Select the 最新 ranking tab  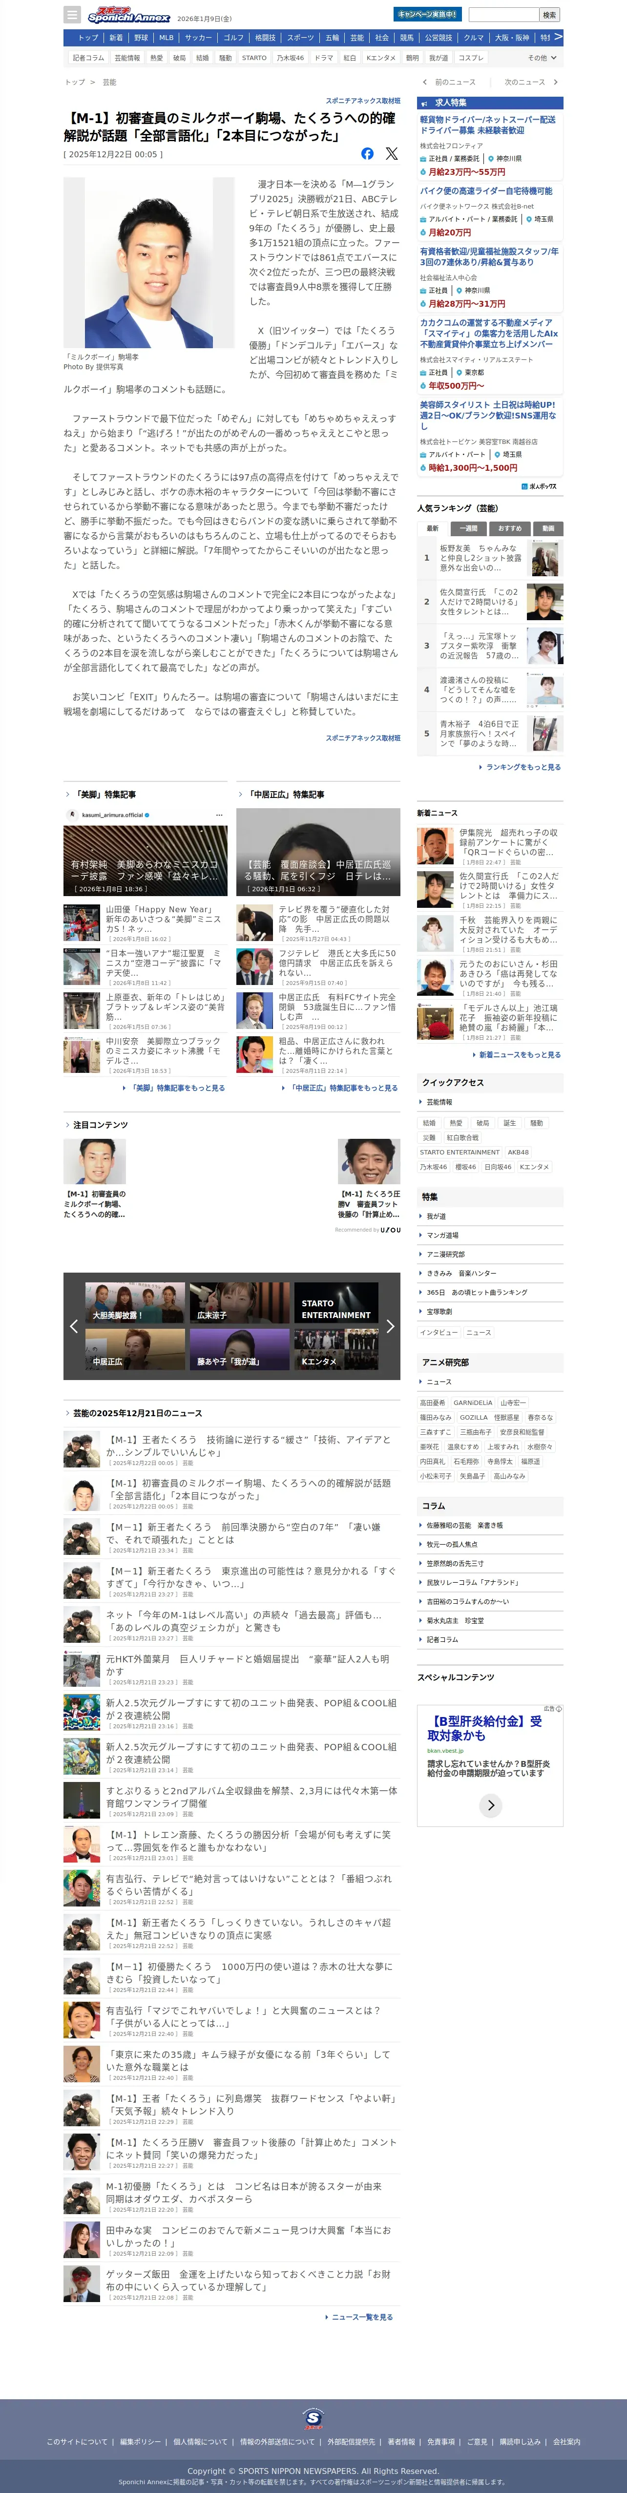(433, 528)
